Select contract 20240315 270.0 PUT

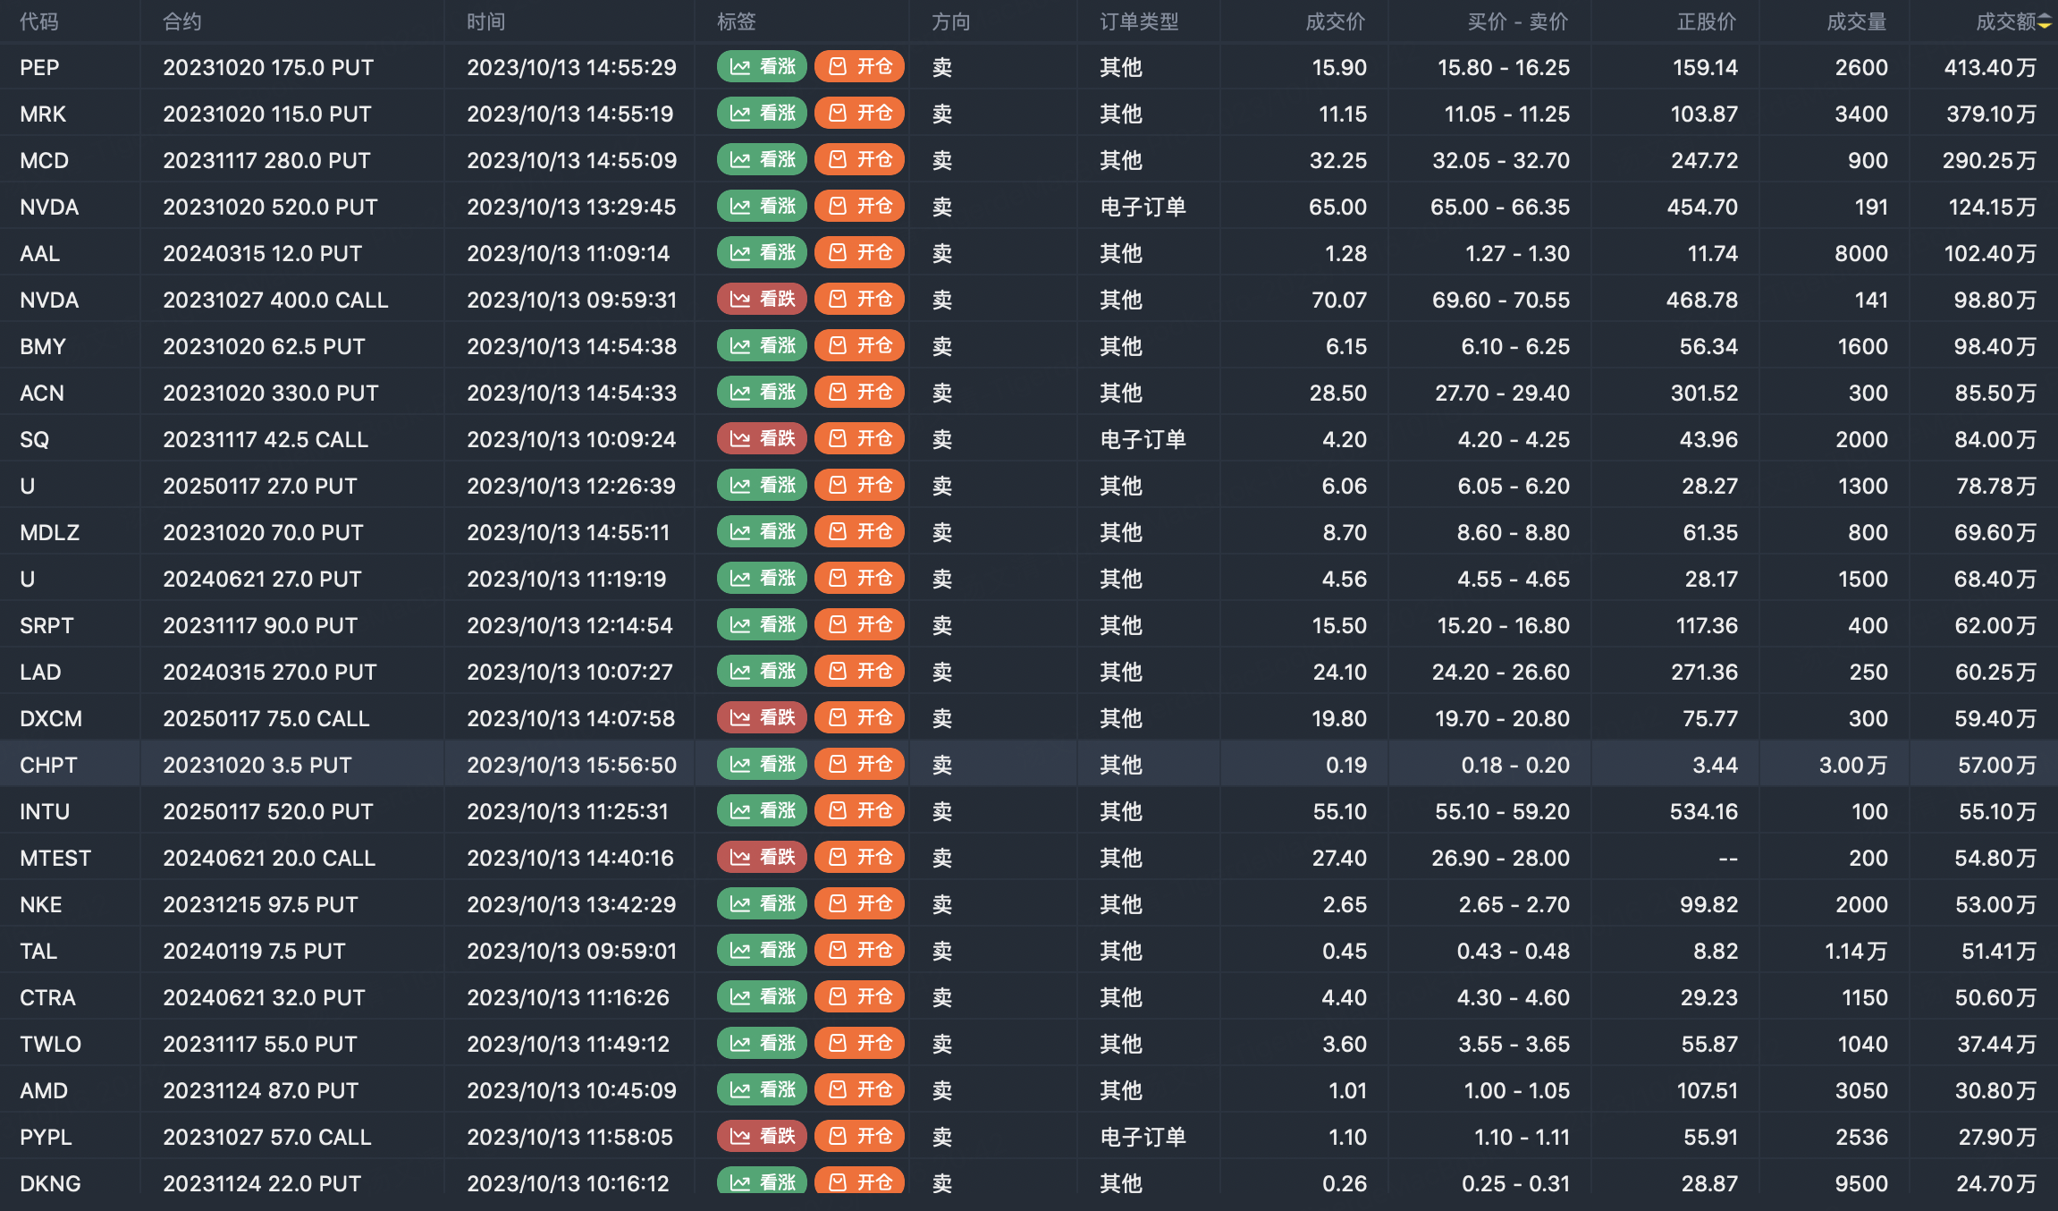coord(270,672)
